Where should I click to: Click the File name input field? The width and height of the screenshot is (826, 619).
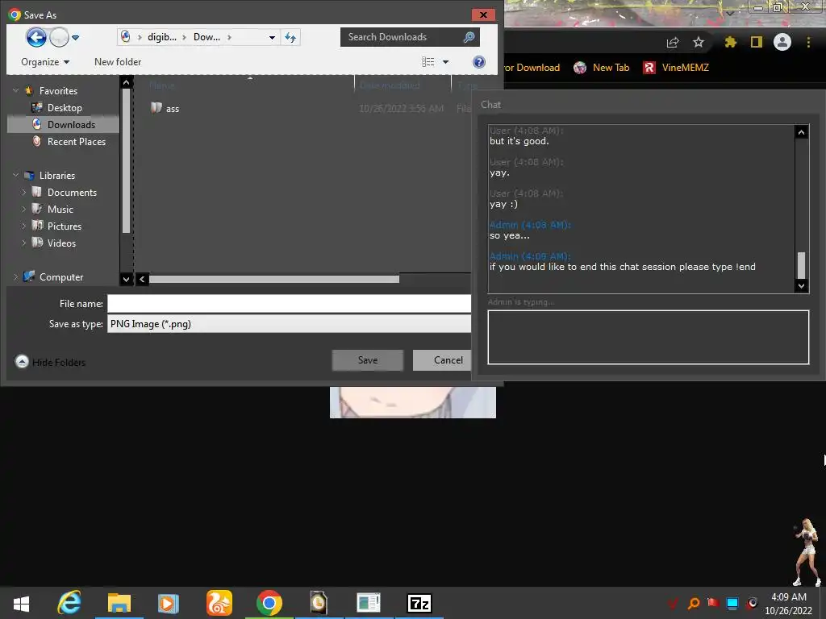[290, 304]
